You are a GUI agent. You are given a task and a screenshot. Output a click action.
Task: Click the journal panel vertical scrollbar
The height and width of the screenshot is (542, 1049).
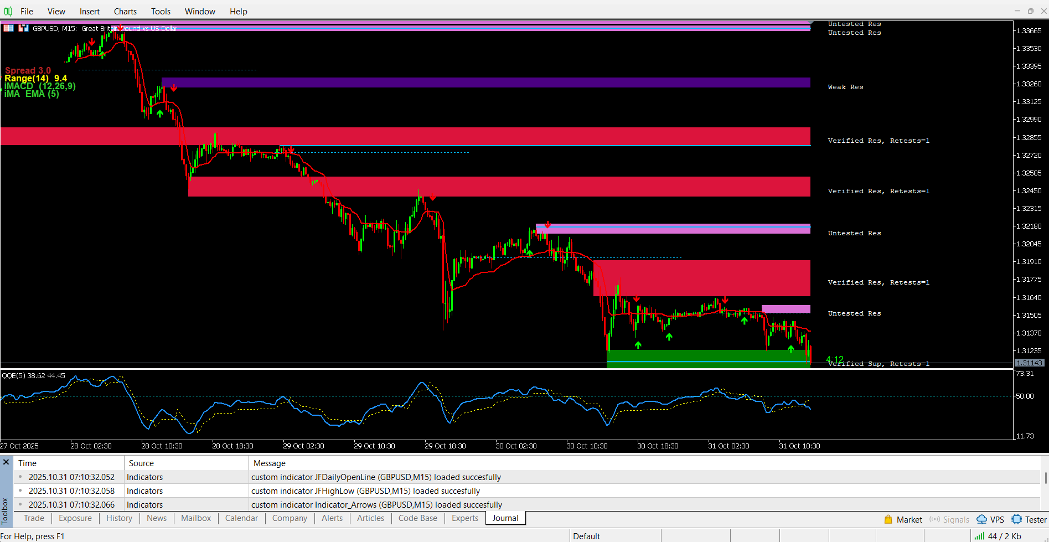pos(1045,478)
